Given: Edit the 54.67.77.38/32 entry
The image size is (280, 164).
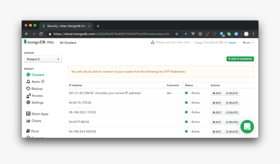Looking at the screenshot, I should pos(217,122).
